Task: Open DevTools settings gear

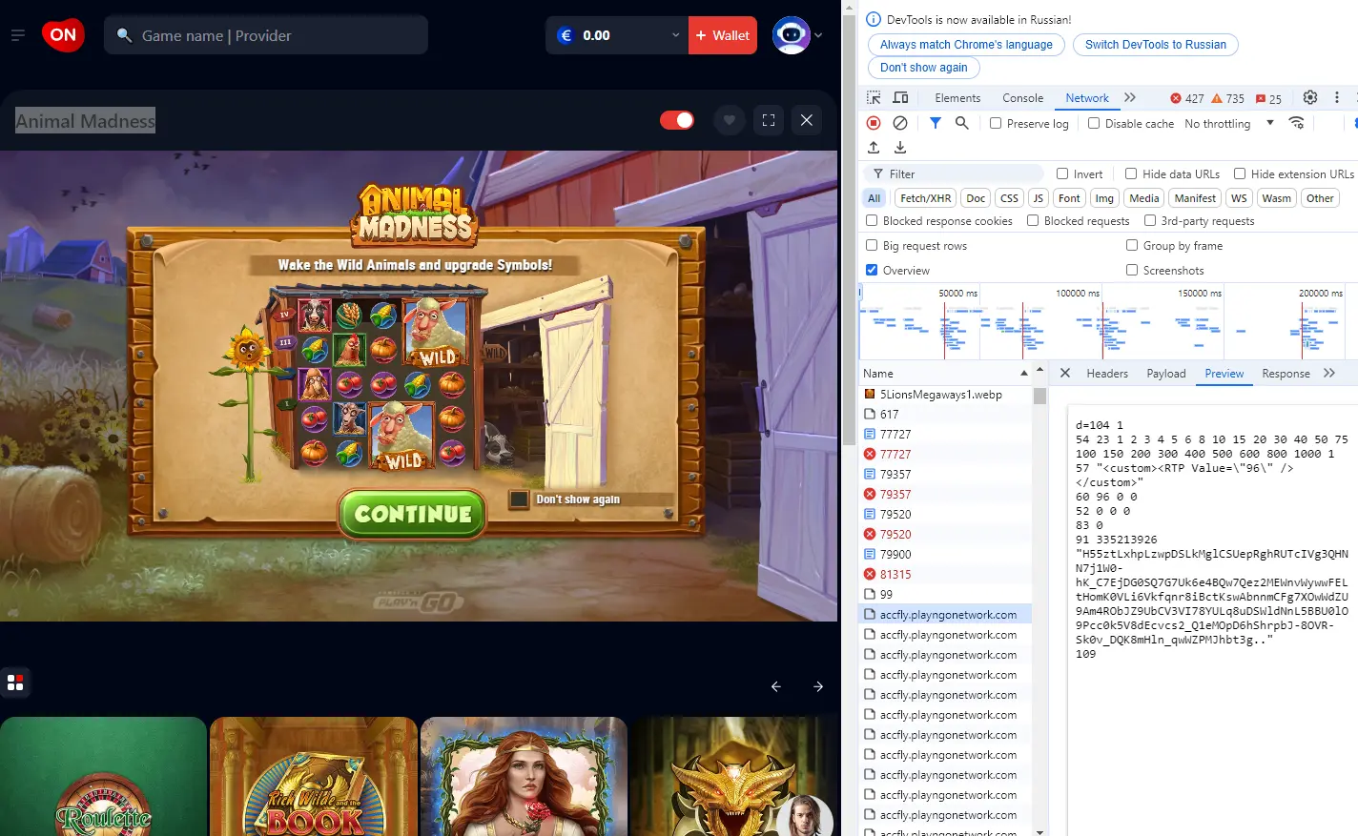Action: coord(1310,97)
